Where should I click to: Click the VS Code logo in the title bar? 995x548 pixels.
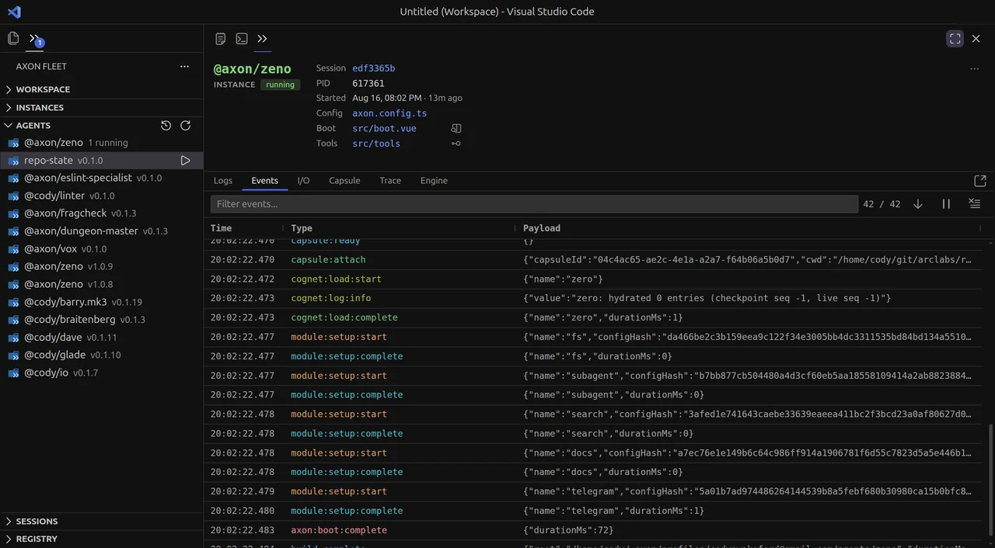14,12
